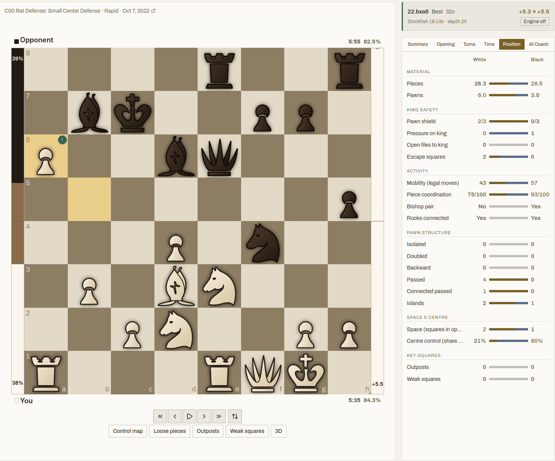Click the empty highlighted b5 square
Viewport: 555px width, 461px height.
pyautogui.click(x=89, y=199)
